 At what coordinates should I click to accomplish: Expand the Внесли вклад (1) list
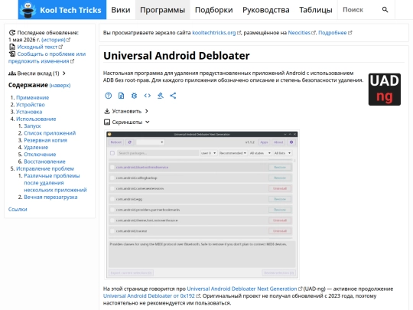63,73
